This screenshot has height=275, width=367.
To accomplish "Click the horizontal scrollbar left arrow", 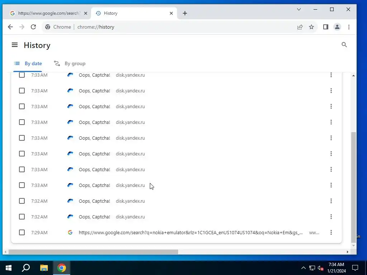I will tap(6, 252).
